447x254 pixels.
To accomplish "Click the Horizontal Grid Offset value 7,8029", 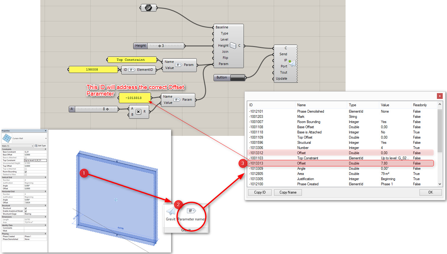I will (x=35, y=203).
